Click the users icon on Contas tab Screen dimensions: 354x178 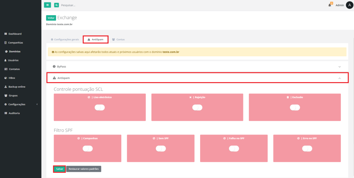(113, 39)
